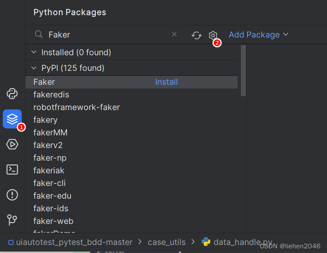Open the Add Package dropdown
Image resolution: width=327 pixels, height=253 pixels.
coord(258,35)
